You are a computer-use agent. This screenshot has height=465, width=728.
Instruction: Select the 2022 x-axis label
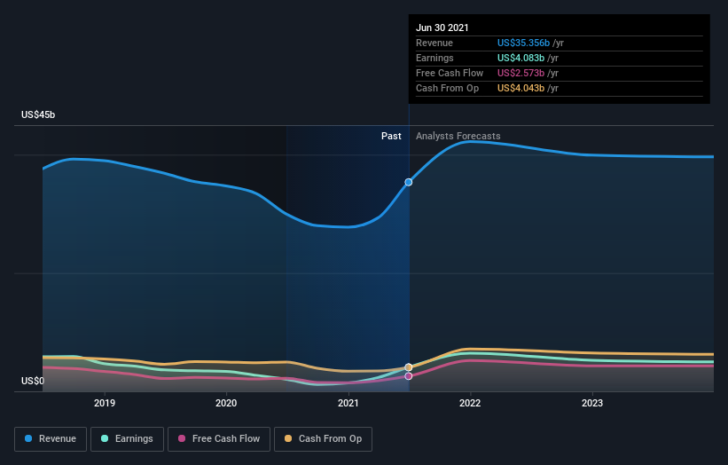(x=470, y=403)
